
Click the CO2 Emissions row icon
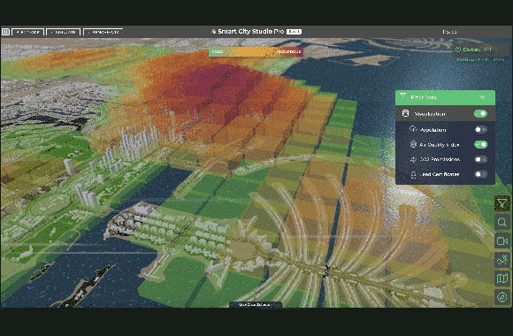point(413,159)
